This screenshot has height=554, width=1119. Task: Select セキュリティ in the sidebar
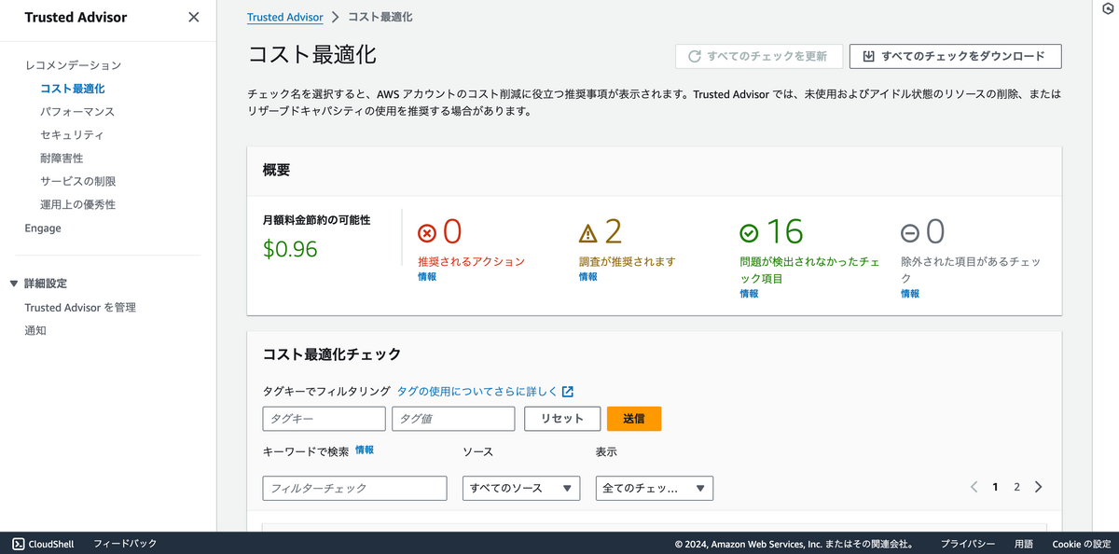tap(73, 135)
